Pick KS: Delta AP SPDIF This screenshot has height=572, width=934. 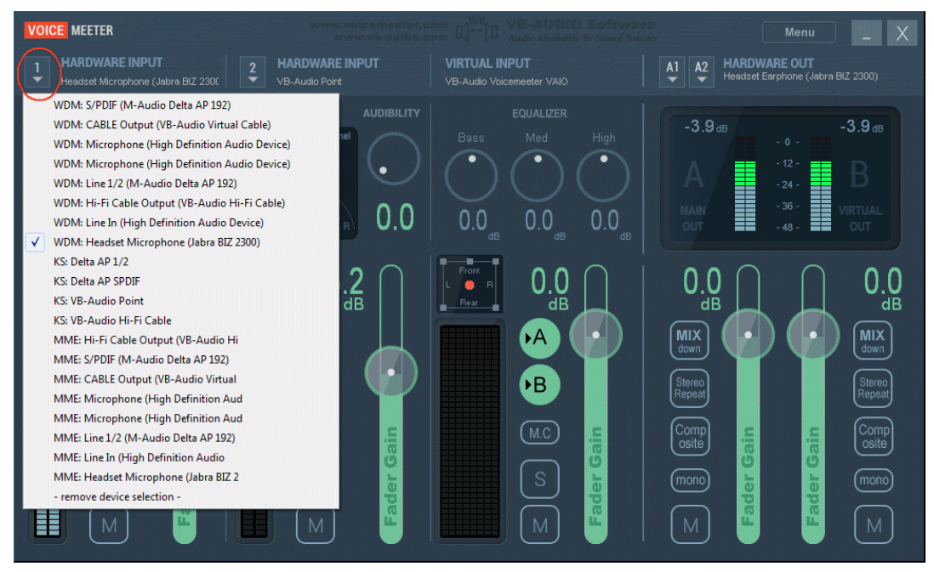[181, 281]
